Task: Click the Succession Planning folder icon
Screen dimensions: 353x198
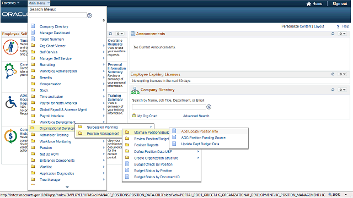Action: (80, 127)
